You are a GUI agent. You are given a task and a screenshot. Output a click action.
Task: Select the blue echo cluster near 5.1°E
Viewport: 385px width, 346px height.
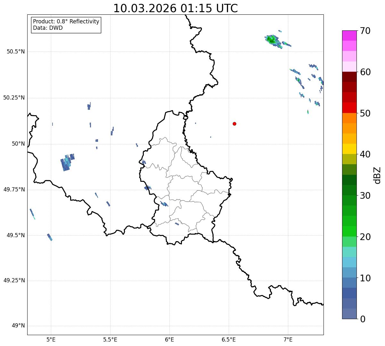click(x=67, y=163)
